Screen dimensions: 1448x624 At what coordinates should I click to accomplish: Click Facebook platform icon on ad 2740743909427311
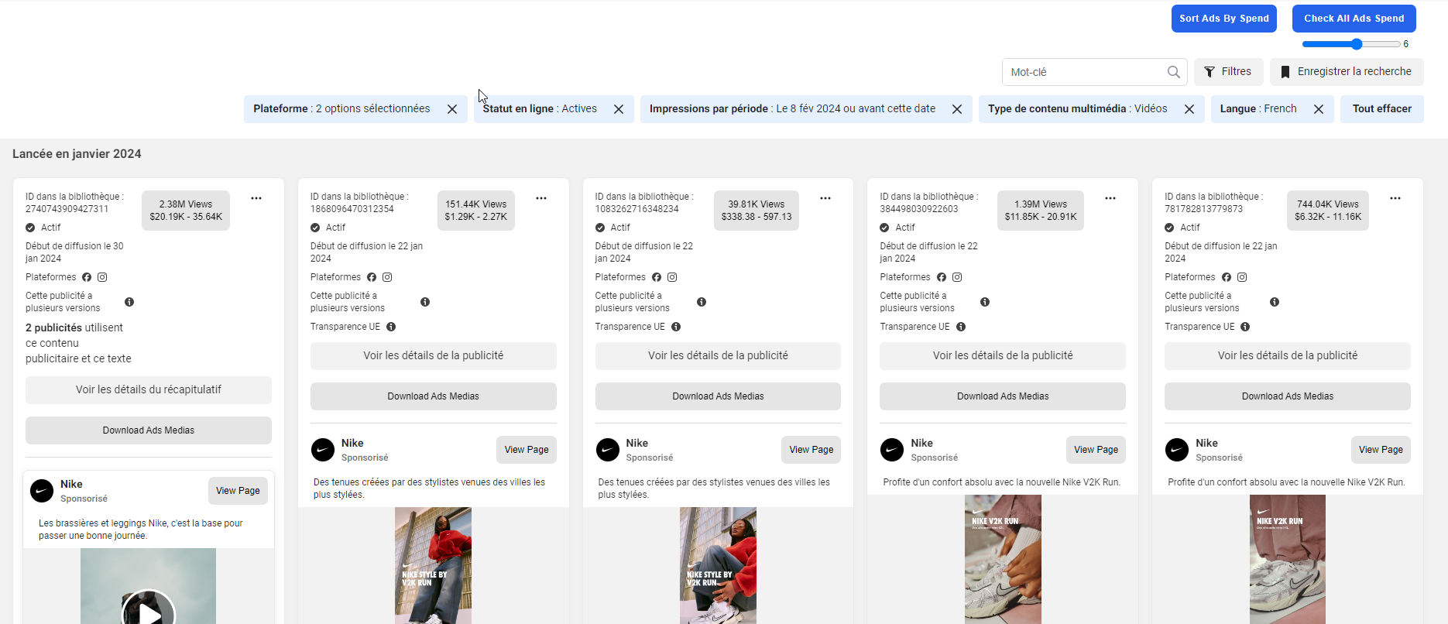[87, 277]
